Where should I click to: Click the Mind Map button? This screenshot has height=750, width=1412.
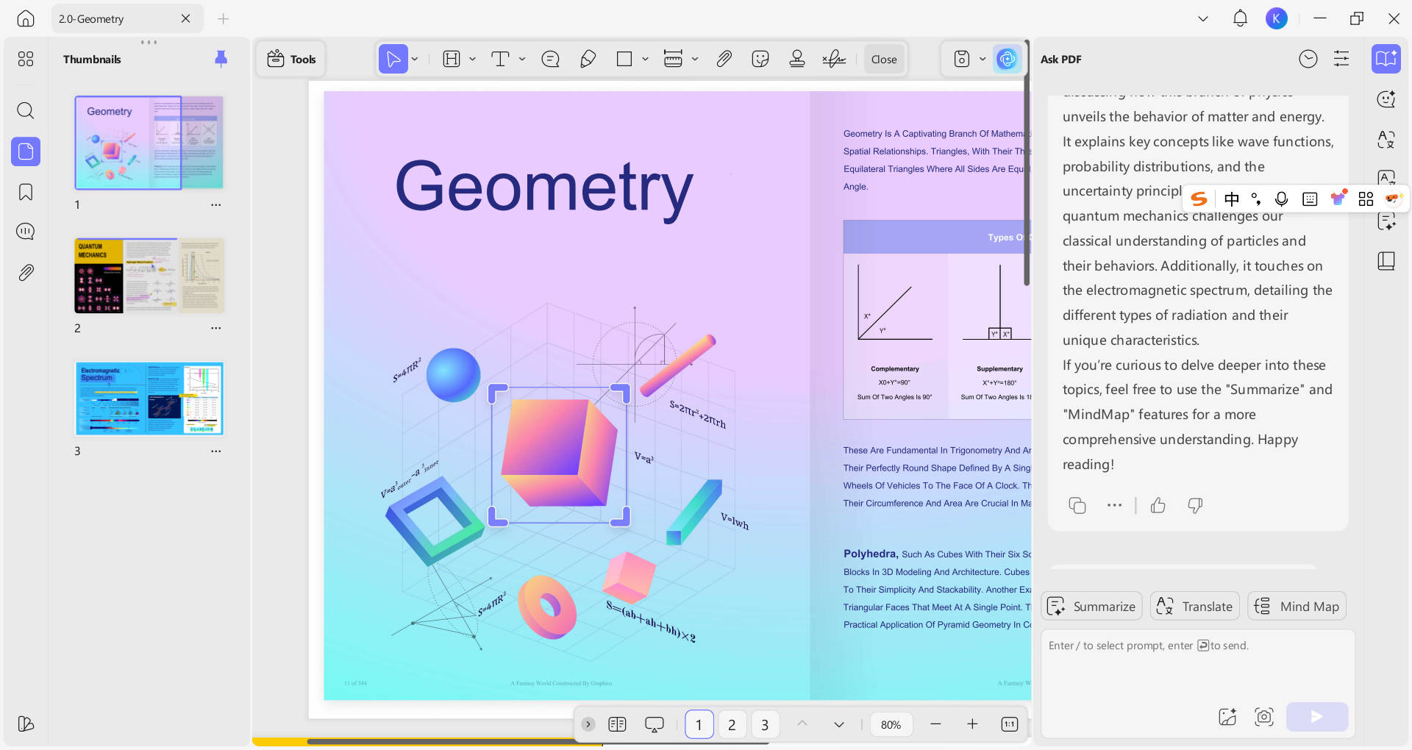click(x=1297, y=607)
